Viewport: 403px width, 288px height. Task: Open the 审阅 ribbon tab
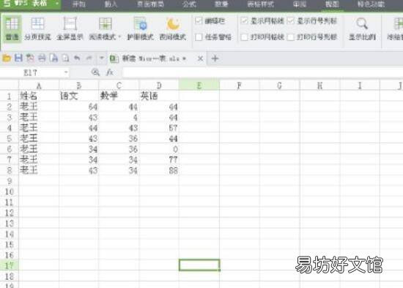coord(300,4)
